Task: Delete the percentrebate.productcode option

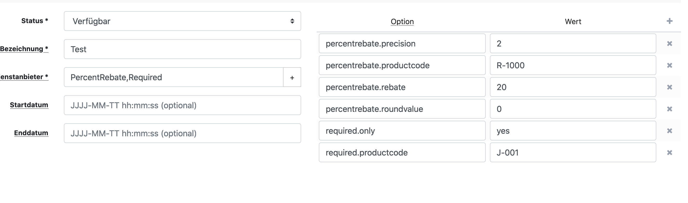Action: (x=669, y=65)
